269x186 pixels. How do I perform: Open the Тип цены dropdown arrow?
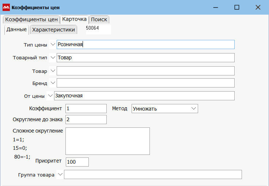pos(53,44)
